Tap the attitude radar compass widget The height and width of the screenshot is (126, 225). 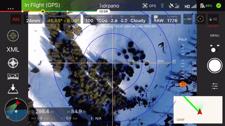(x=16, y=110)
